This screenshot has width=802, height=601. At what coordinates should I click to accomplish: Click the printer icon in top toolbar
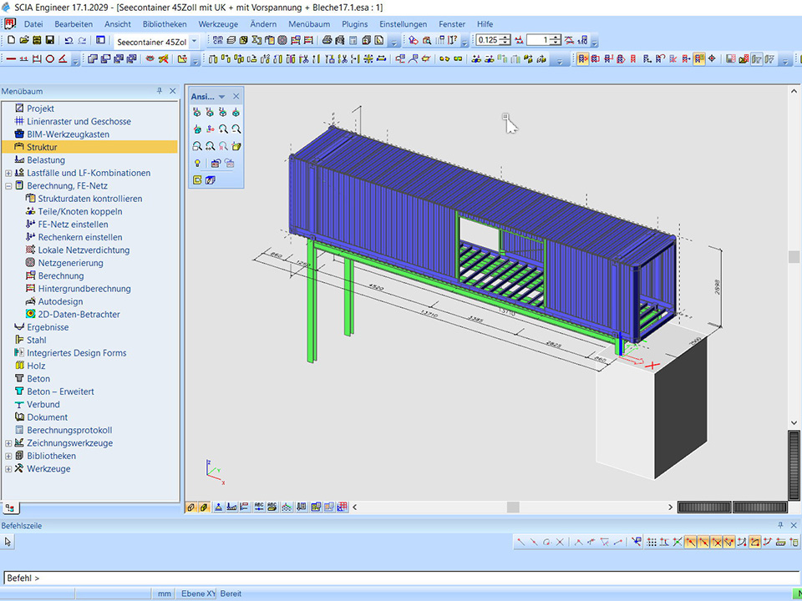click(327, 40)
